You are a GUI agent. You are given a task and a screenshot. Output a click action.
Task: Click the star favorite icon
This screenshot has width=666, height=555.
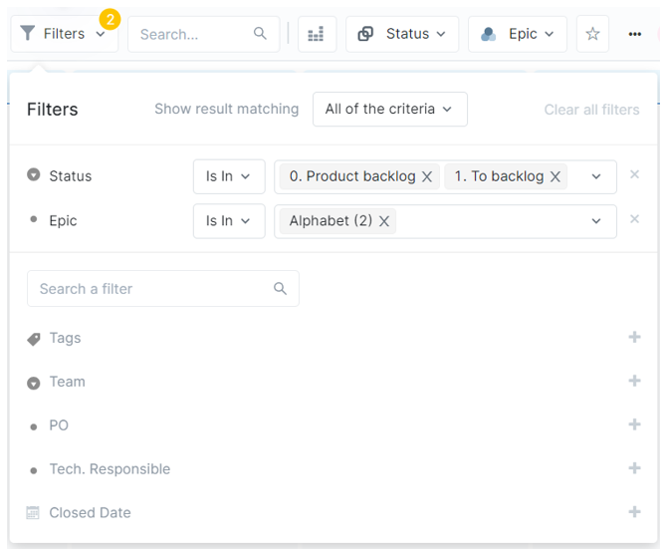(592, 34)
